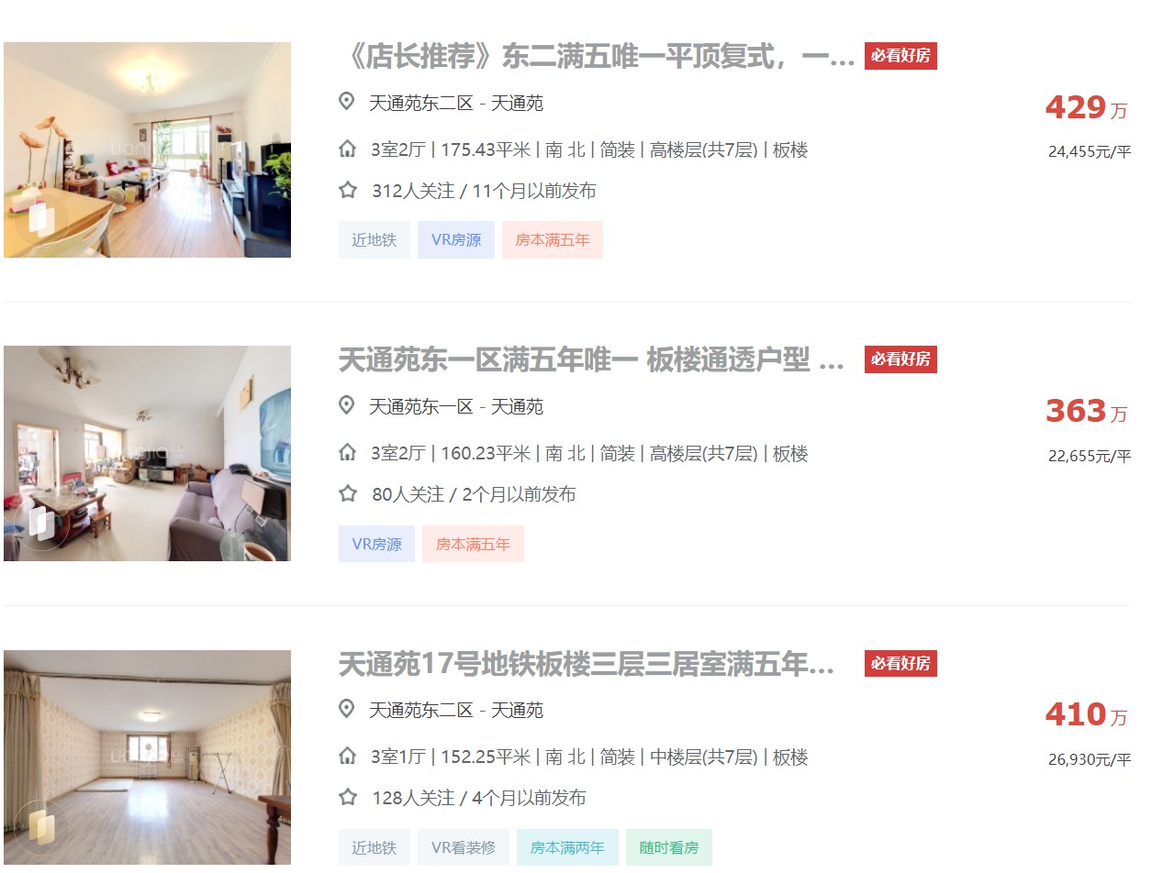Open VR view icon on second listing photo
1152x873 pixels.
[39, 522]
